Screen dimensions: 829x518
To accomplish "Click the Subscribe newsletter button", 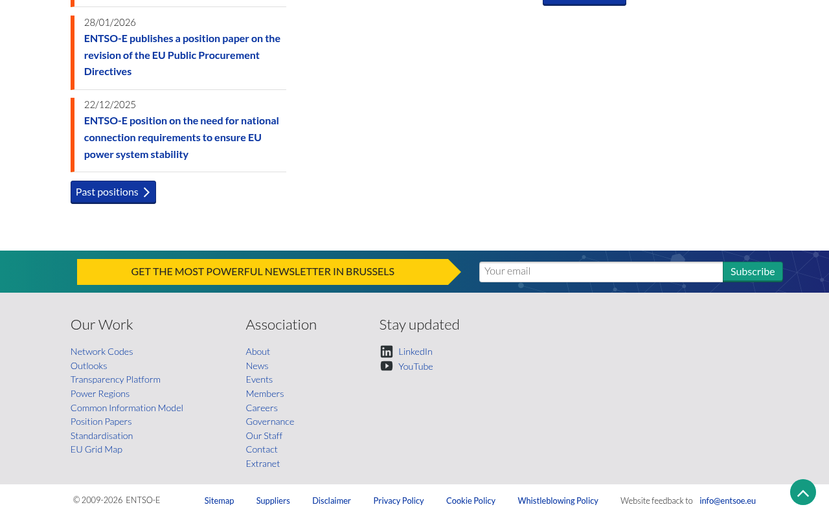I will coord(753,271).
